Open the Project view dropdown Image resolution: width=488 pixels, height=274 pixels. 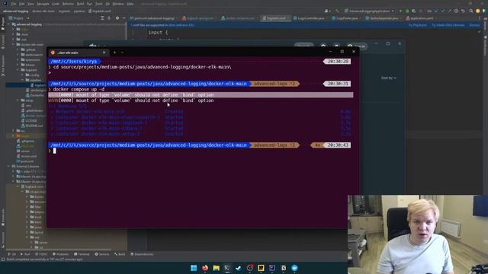[x=19, y=18]
